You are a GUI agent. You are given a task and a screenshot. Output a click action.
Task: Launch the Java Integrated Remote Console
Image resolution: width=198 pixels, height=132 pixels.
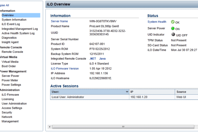[102, 59]
